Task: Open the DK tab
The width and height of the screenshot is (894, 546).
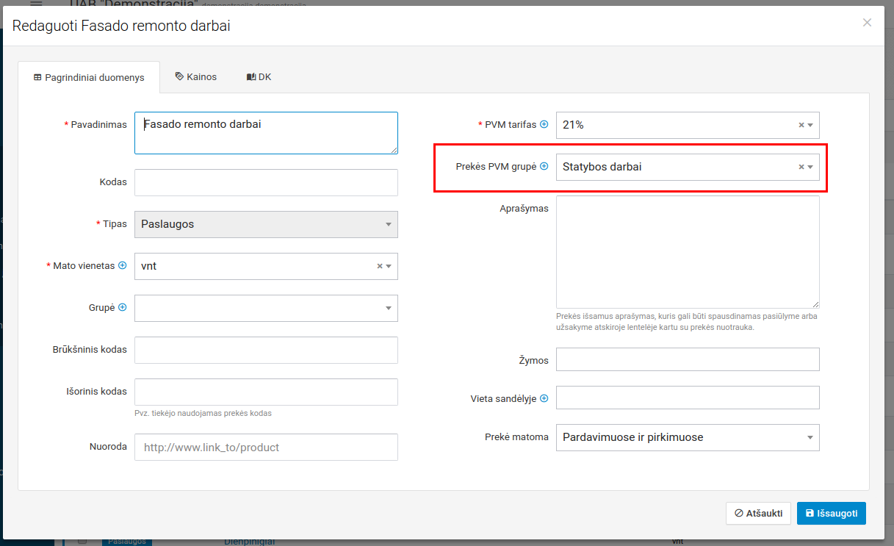Action: click(259, 77)
